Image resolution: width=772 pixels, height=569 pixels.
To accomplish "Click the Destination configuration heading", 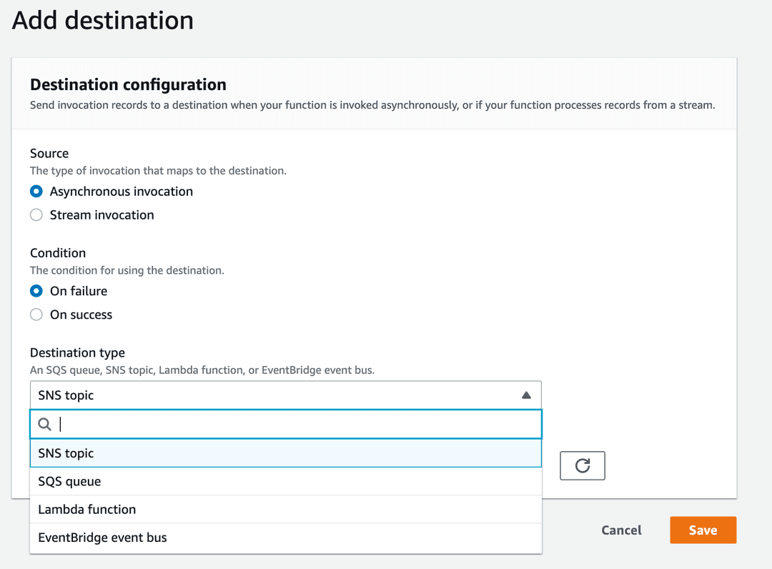I will tap(128, 84).
